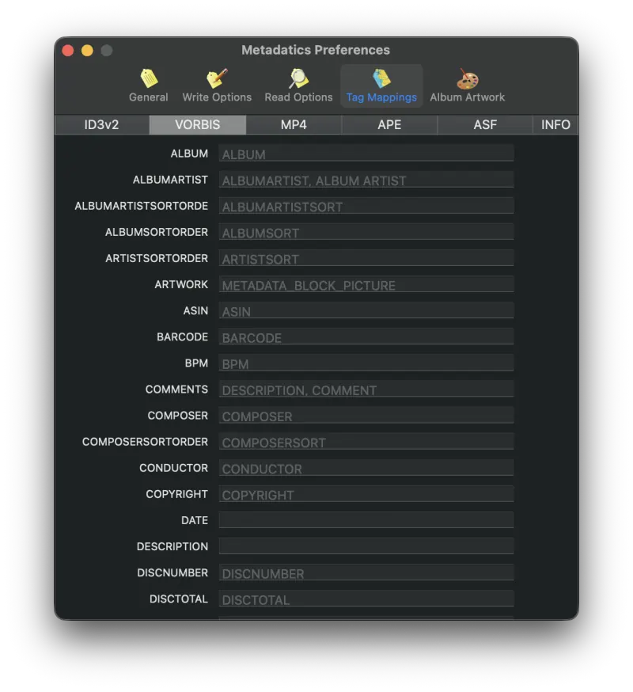Click the BARCODE mapping field
Screen dimensions: 633x692
[x=366, y=336]
